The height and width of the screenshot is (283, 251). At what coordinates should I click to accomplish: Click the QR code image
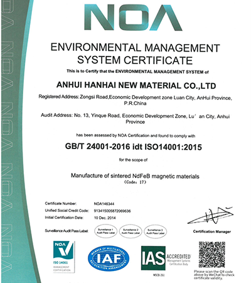pos(212,255)
